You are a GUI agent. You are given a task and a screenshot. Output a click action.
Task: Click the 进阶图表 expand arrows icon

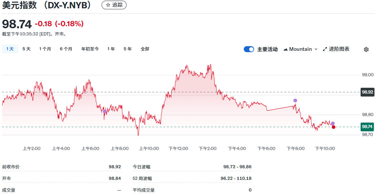(x=325, y=49)
